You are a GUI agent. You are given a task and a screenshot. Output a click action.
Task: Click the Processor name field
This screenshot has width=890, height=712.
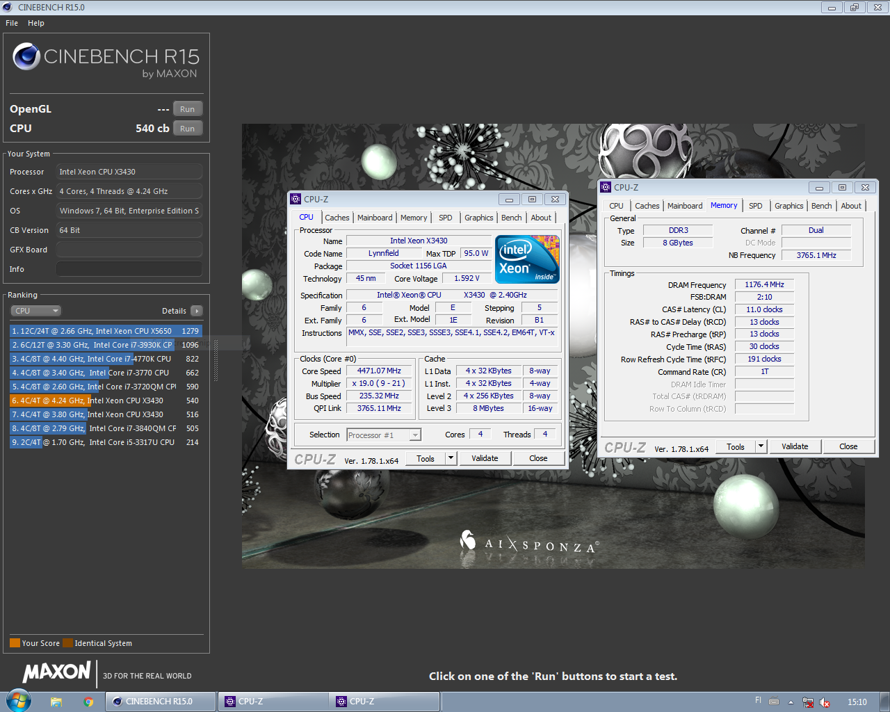129,172
